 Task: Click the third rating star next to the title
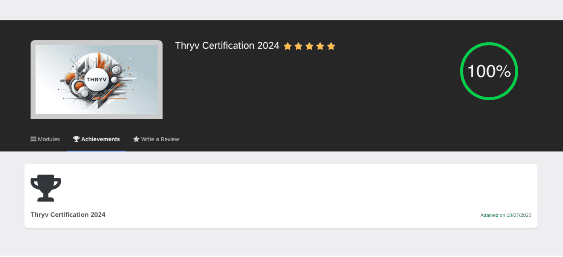tap(309, 46)
